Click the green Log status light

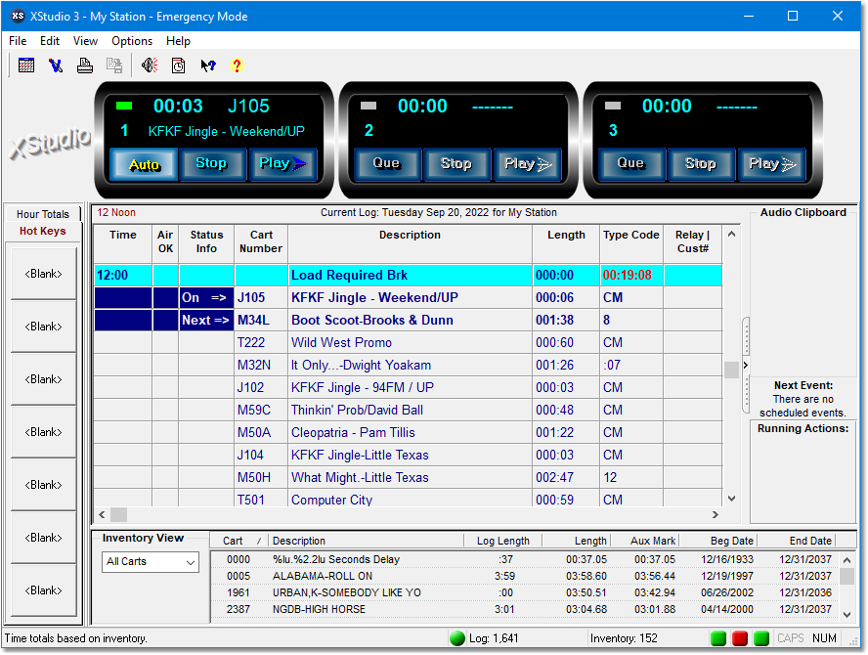click(x=457, y=638)
